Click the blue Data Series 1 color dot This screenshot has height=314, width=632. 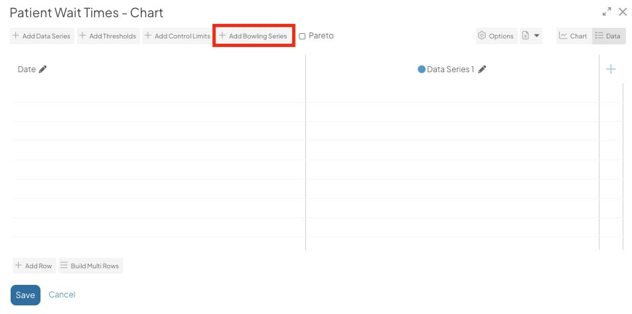tap(421, 69)
